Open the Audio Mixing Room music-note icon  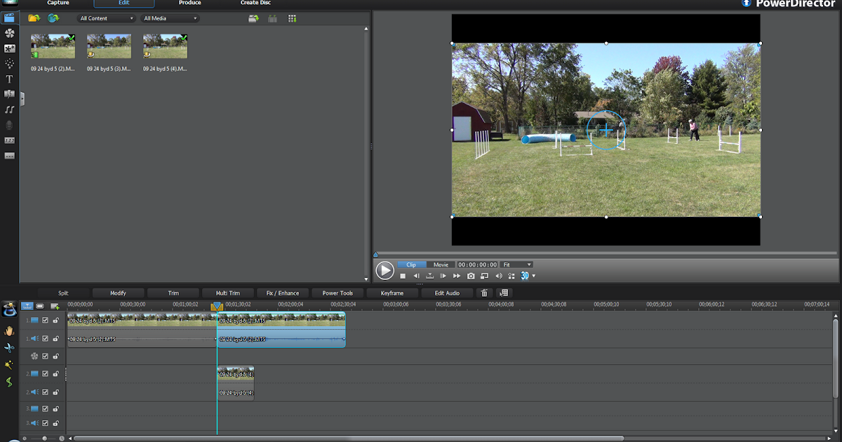(x=9, y=109)
